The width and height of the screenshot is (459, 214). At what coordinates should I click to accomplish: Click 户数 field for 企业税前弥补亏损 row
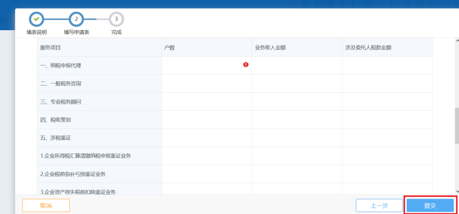point(207,174)
